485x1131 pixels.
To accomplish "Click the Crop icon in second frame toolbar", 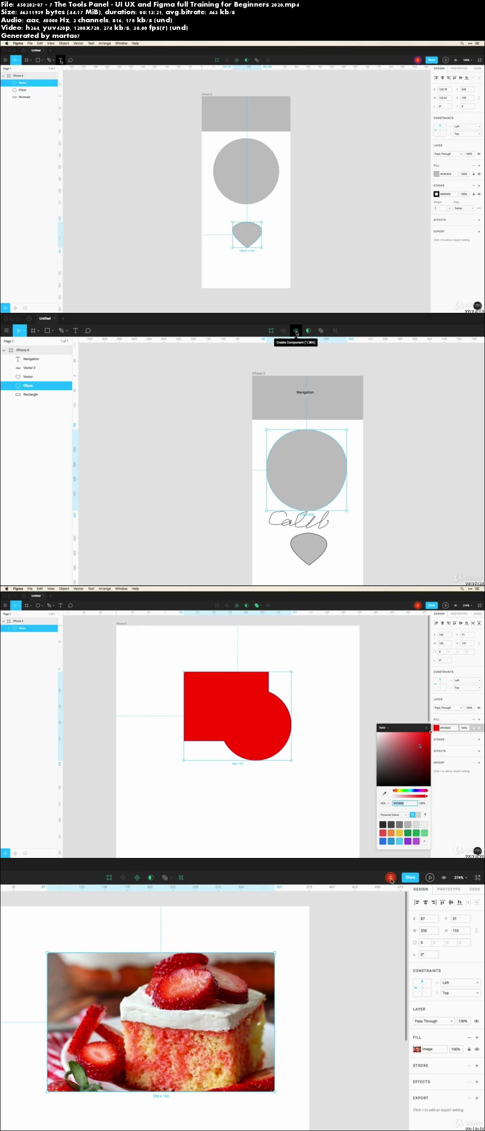I will tap(335, 330).
